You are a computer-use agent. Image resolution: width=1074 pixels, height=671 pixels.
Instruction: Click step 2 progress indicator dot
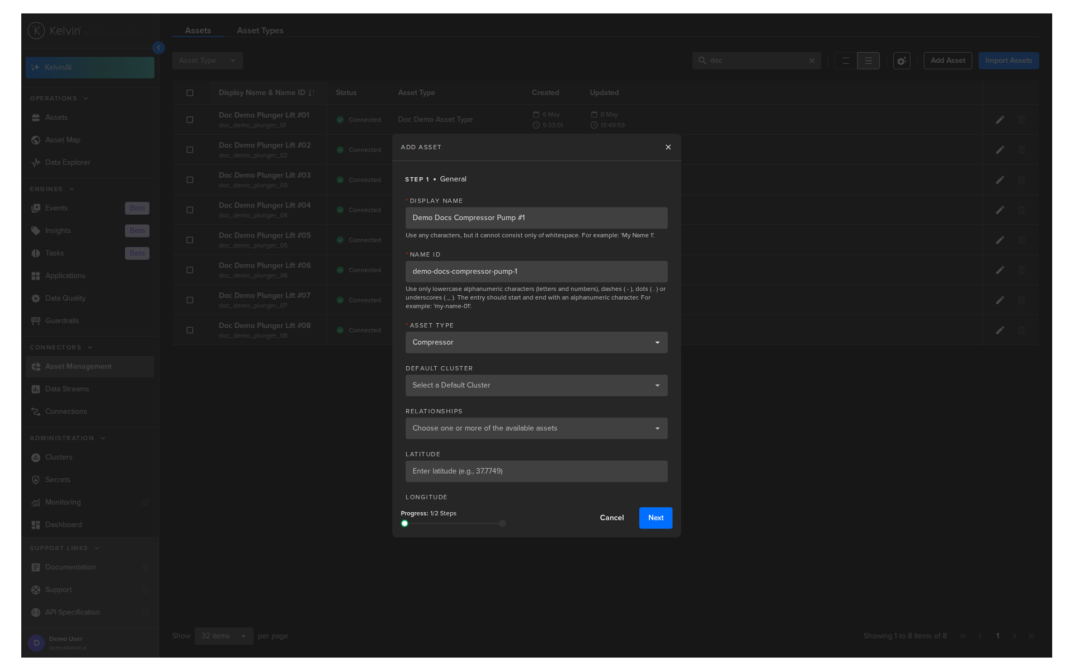[x=502, y=523]
